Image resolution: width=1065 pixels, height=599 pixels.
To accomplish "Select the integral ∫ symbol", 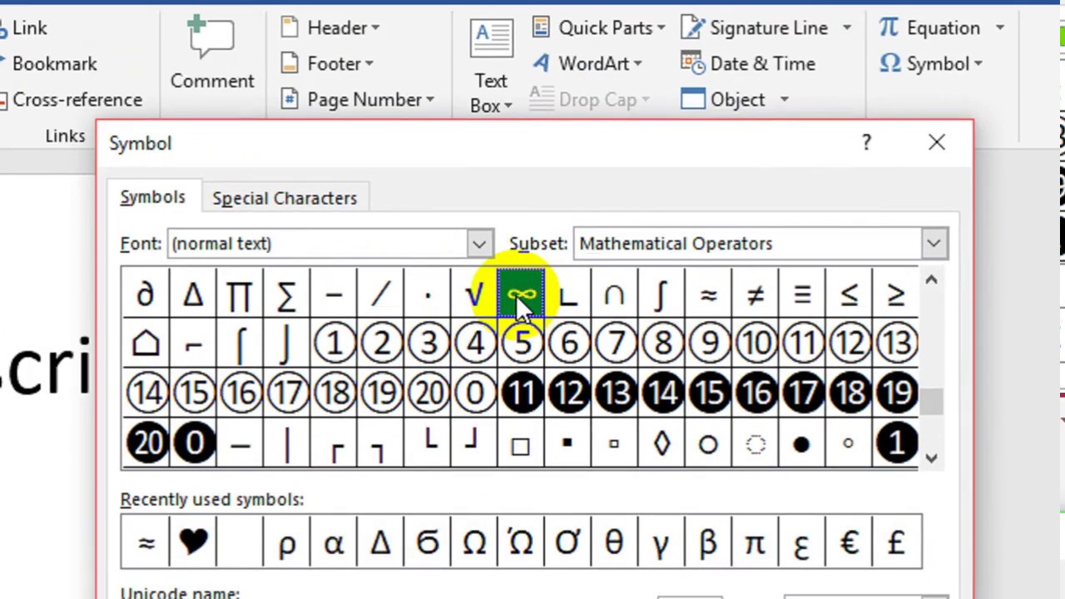I will click(661, 295).
